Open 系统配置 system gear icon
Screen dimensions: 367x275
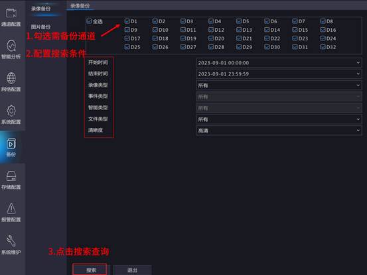coord(11,111)
